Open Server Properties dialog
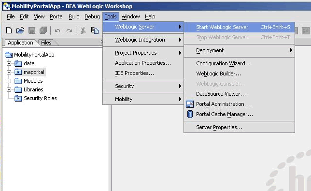 point(239,127)
